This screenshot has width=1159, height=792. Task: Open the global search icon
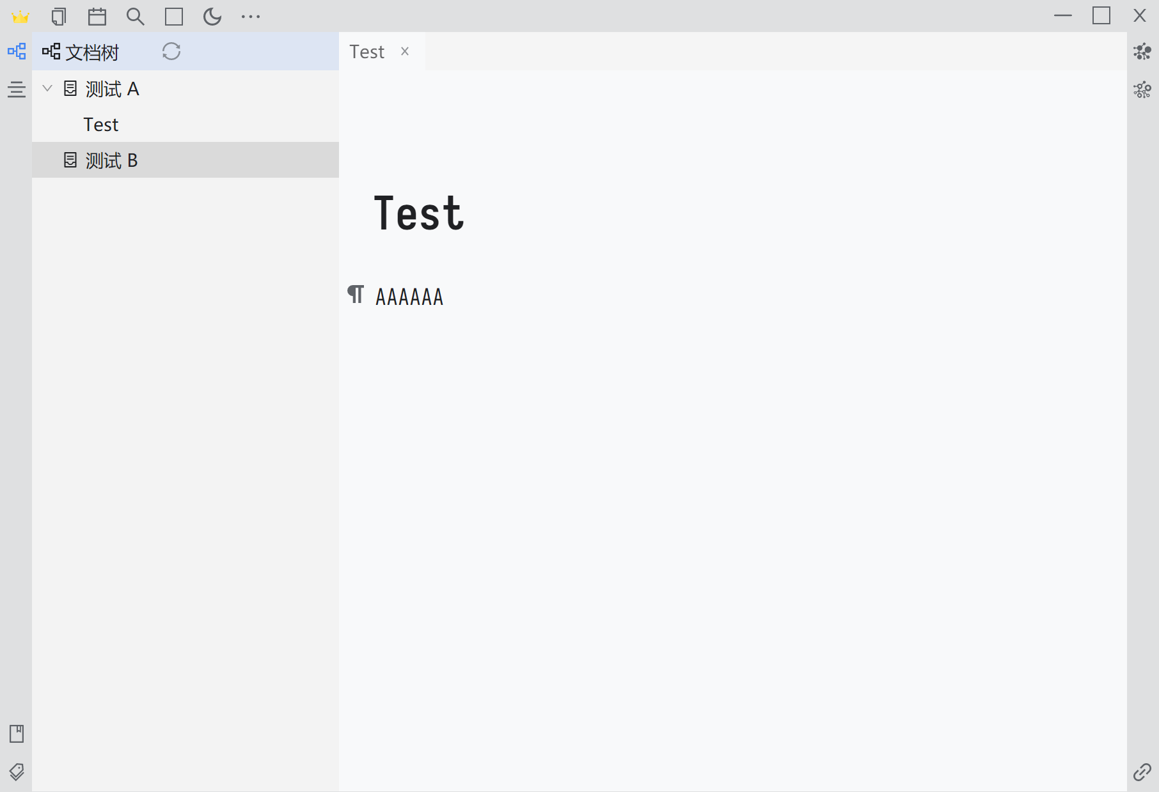click(x=136, y=17)
